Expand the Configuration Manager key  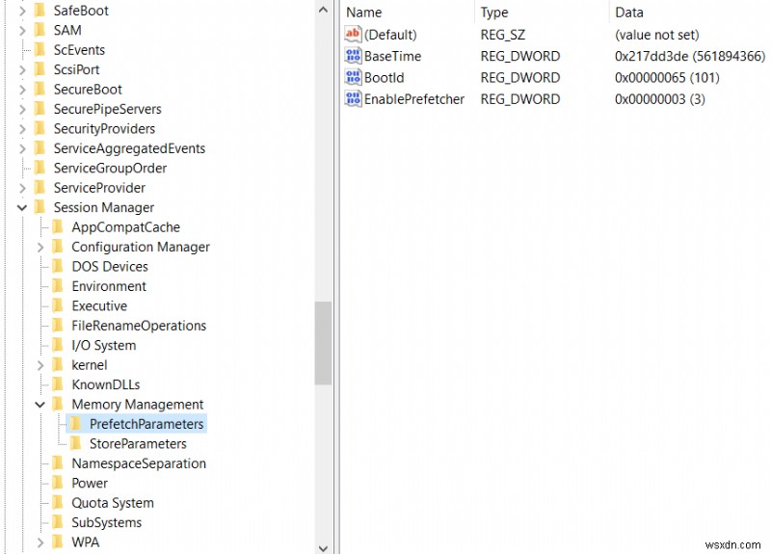(40, 247)
